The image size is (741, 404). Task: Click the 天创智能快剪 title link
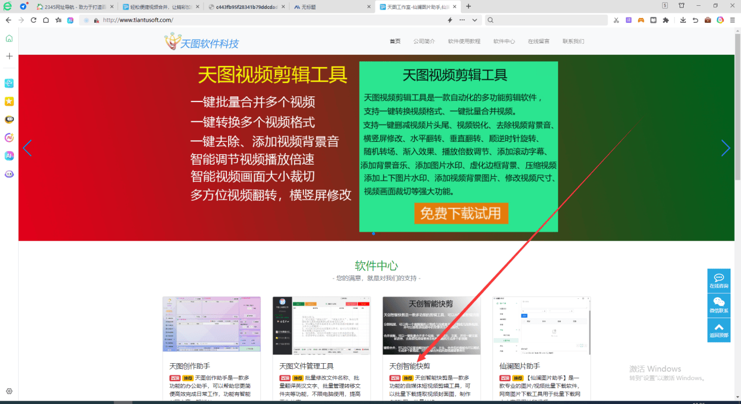[409, 366]
